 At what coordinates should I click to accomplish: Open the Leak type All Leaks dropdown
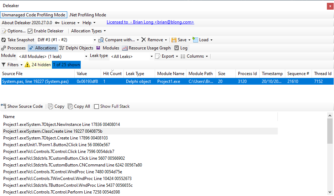pos(132,57)
